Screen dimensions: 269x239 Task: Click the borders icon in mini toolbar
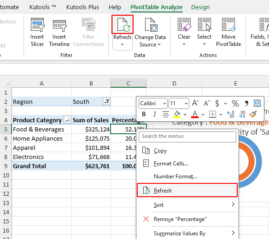tap(212, 114)
